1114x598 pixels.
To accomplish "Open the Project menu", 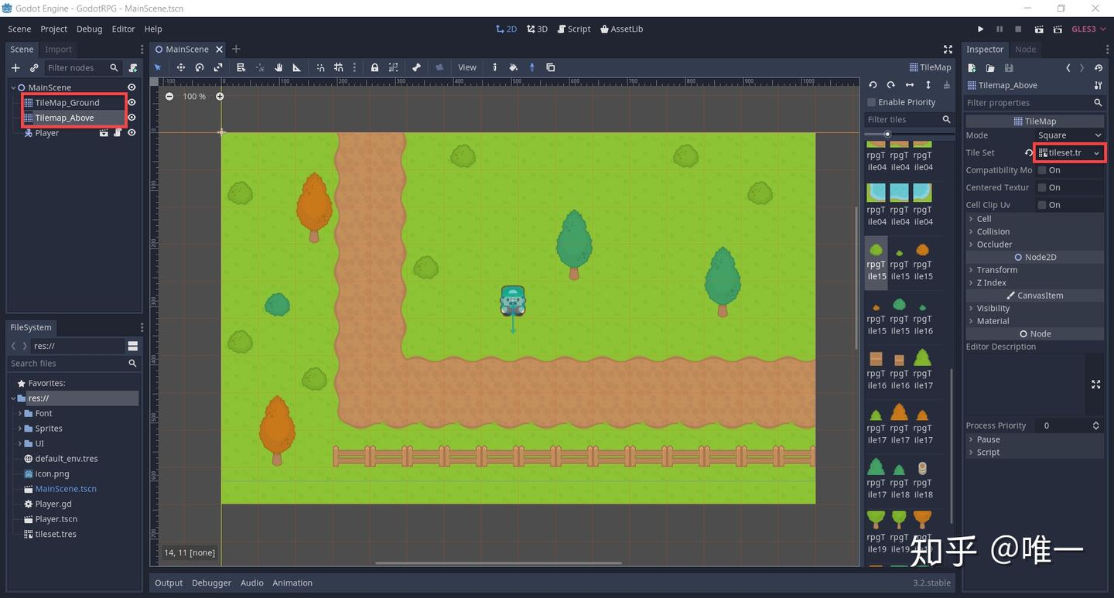I will tap(53, 29).
